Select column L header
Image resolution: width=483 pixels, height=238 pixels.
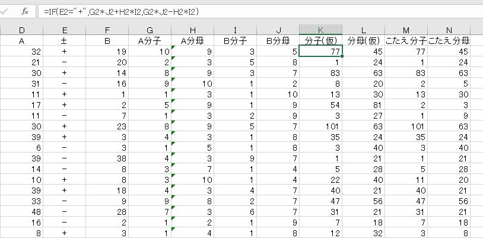click(x=364, y=30)
